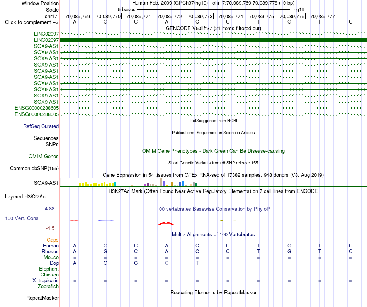This screenshot has height=307, width=367.
Task: Click the solid green LINC02097 exon bar
Action: pyautogui.click(x=213, y=40)
